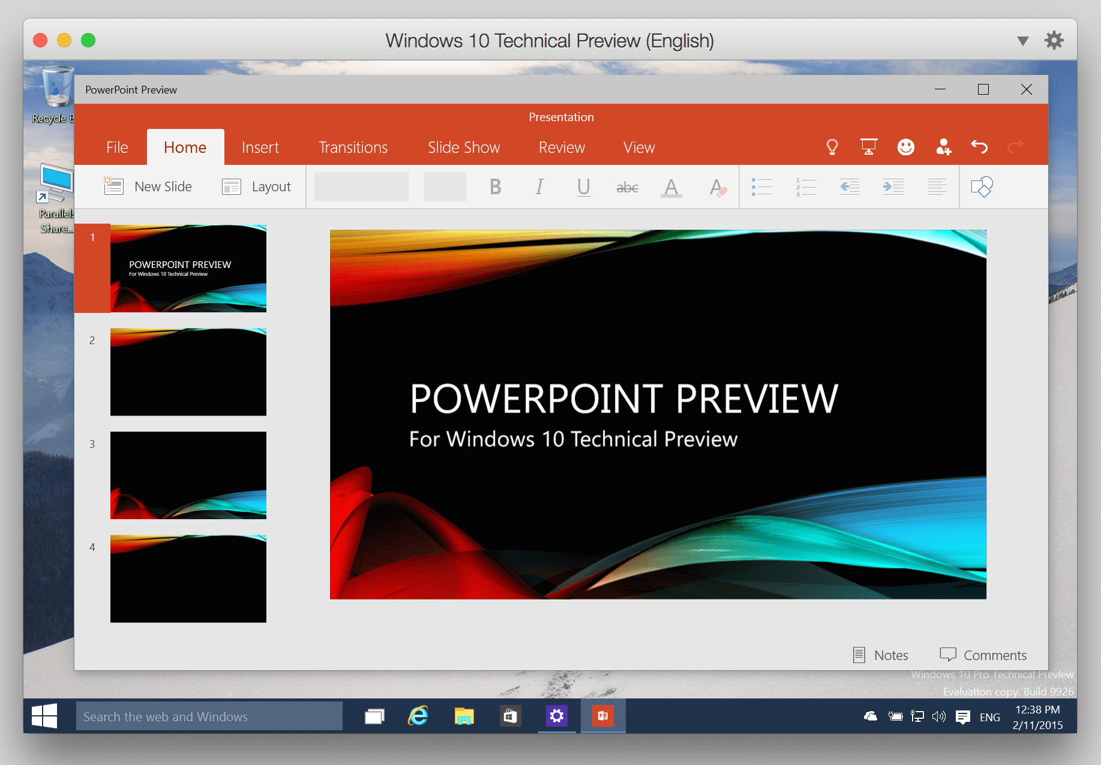Open the volume tray icon
This screenshot has width=1101, height=765.
click(939, 716)
